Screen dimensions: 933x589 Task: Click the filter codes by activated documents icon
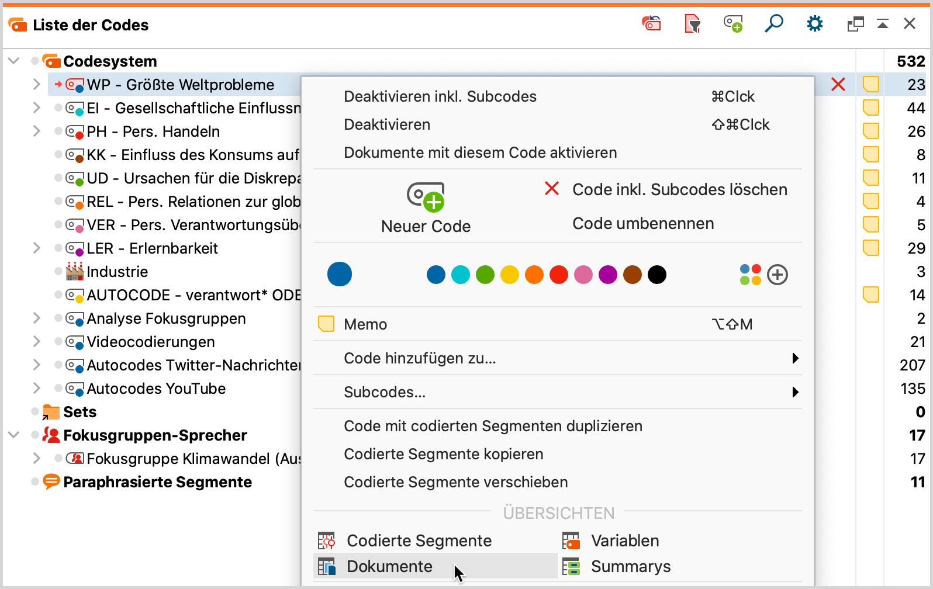coord(692,24)
